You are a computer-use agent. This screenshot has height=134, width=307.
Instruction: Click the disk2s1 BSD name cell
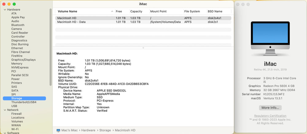tap(213, 22)
